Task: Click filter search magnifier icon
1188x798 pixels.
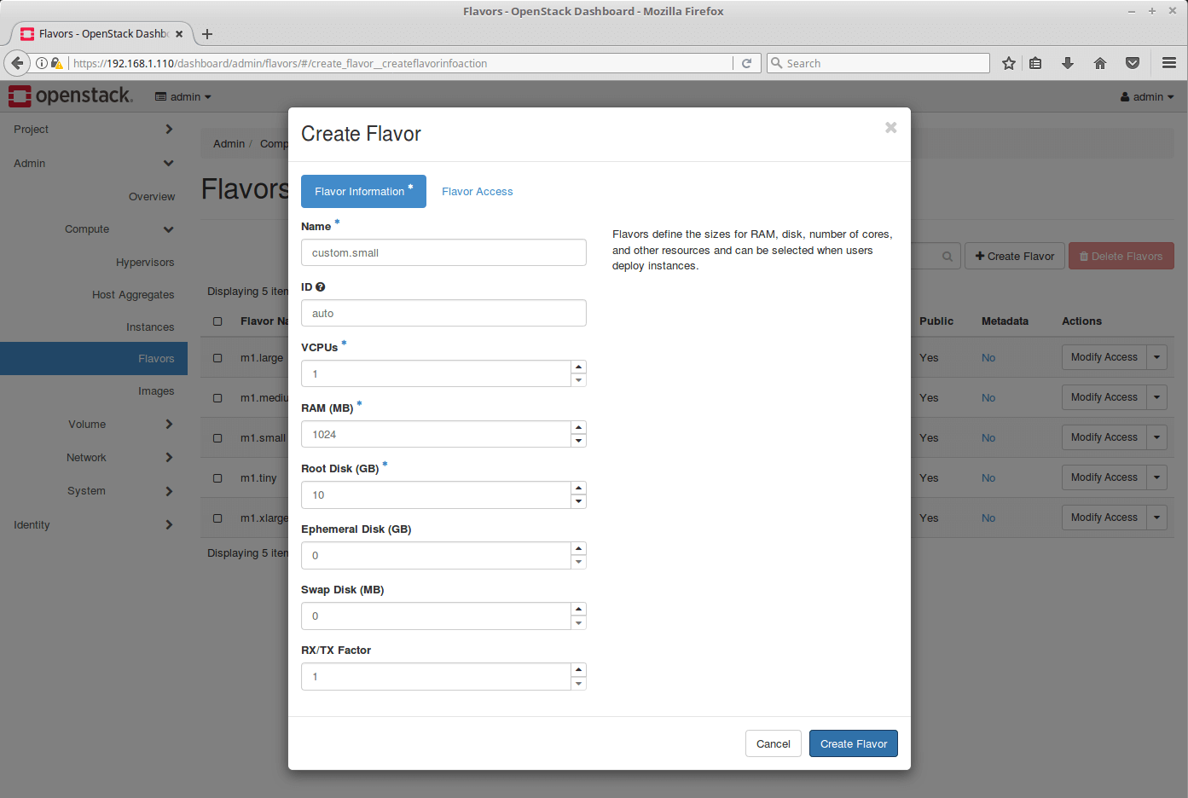Action: [x=947, y=256]
